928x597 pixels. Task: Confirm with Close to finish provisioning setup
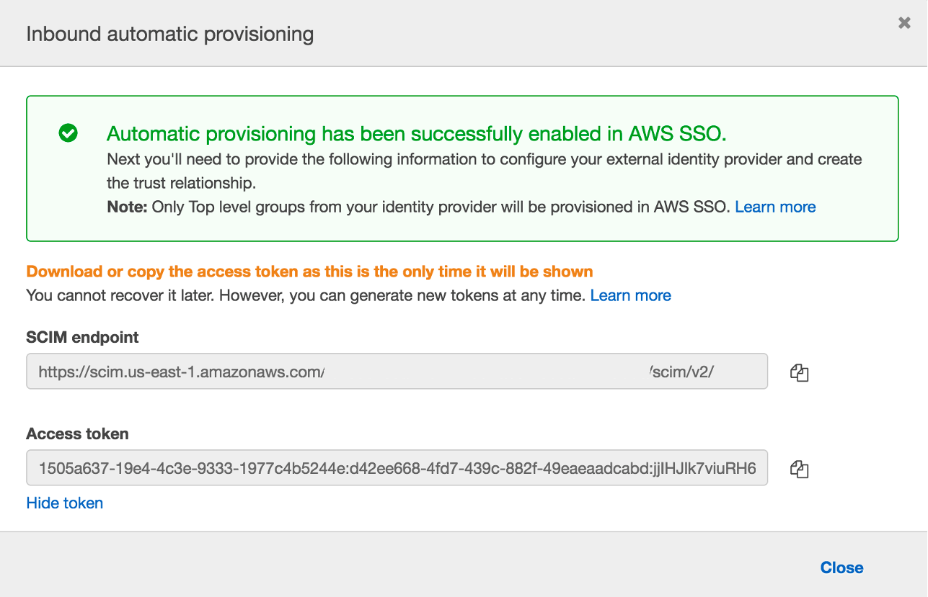[841, 567]
